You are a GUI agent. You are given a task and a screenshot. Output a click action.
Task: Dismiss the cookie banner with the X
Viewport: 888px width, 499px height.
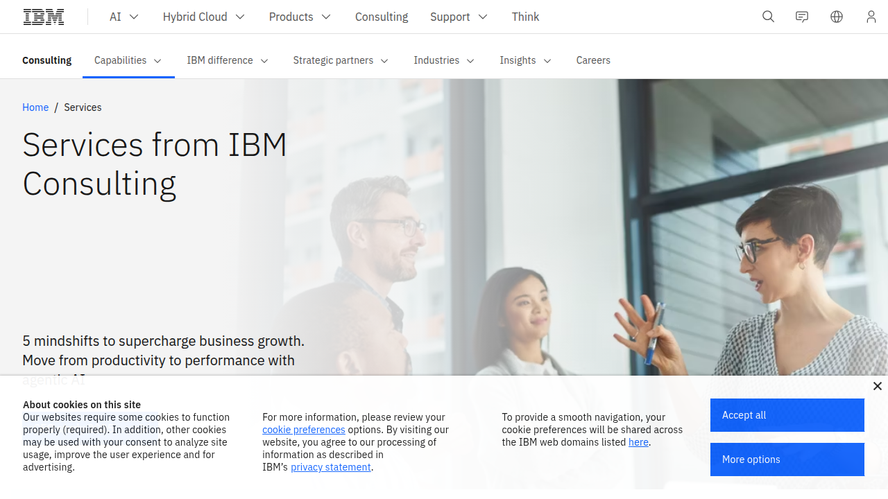coord(877,386)
